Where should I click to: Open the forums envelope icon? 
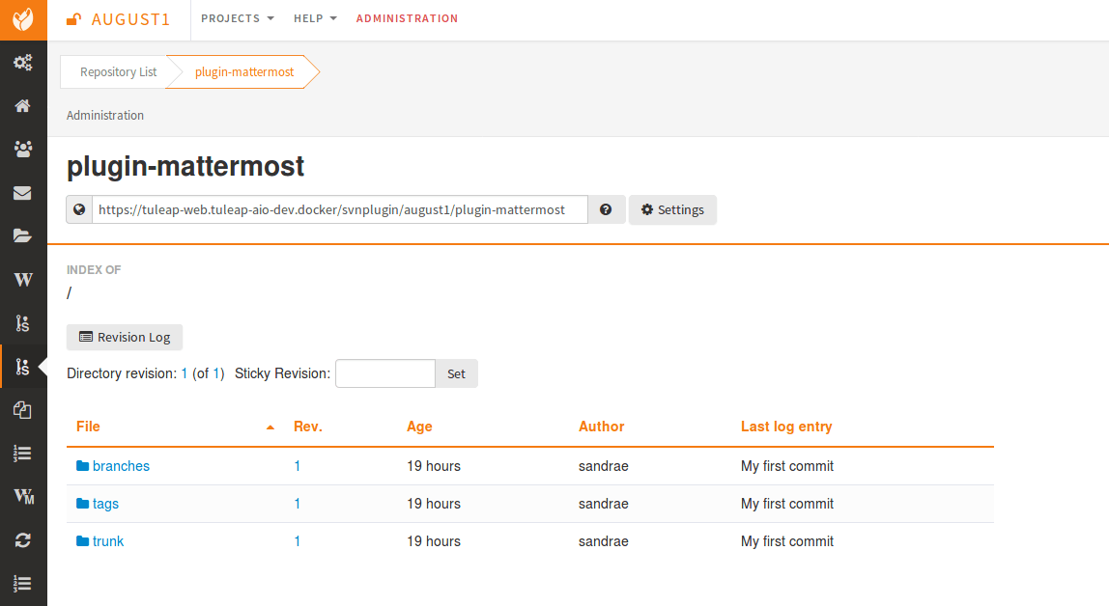tap(22, 192)
